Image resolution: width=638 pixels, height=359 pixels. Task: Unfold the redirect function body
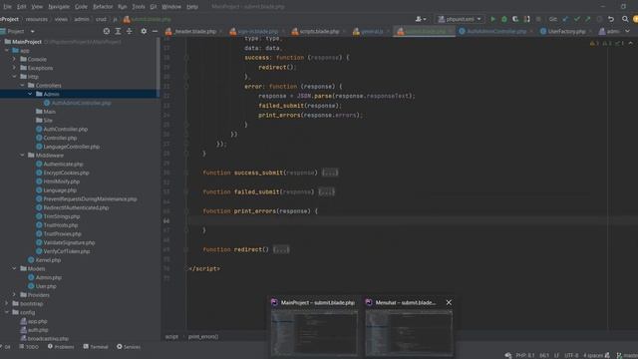(281, 249)
